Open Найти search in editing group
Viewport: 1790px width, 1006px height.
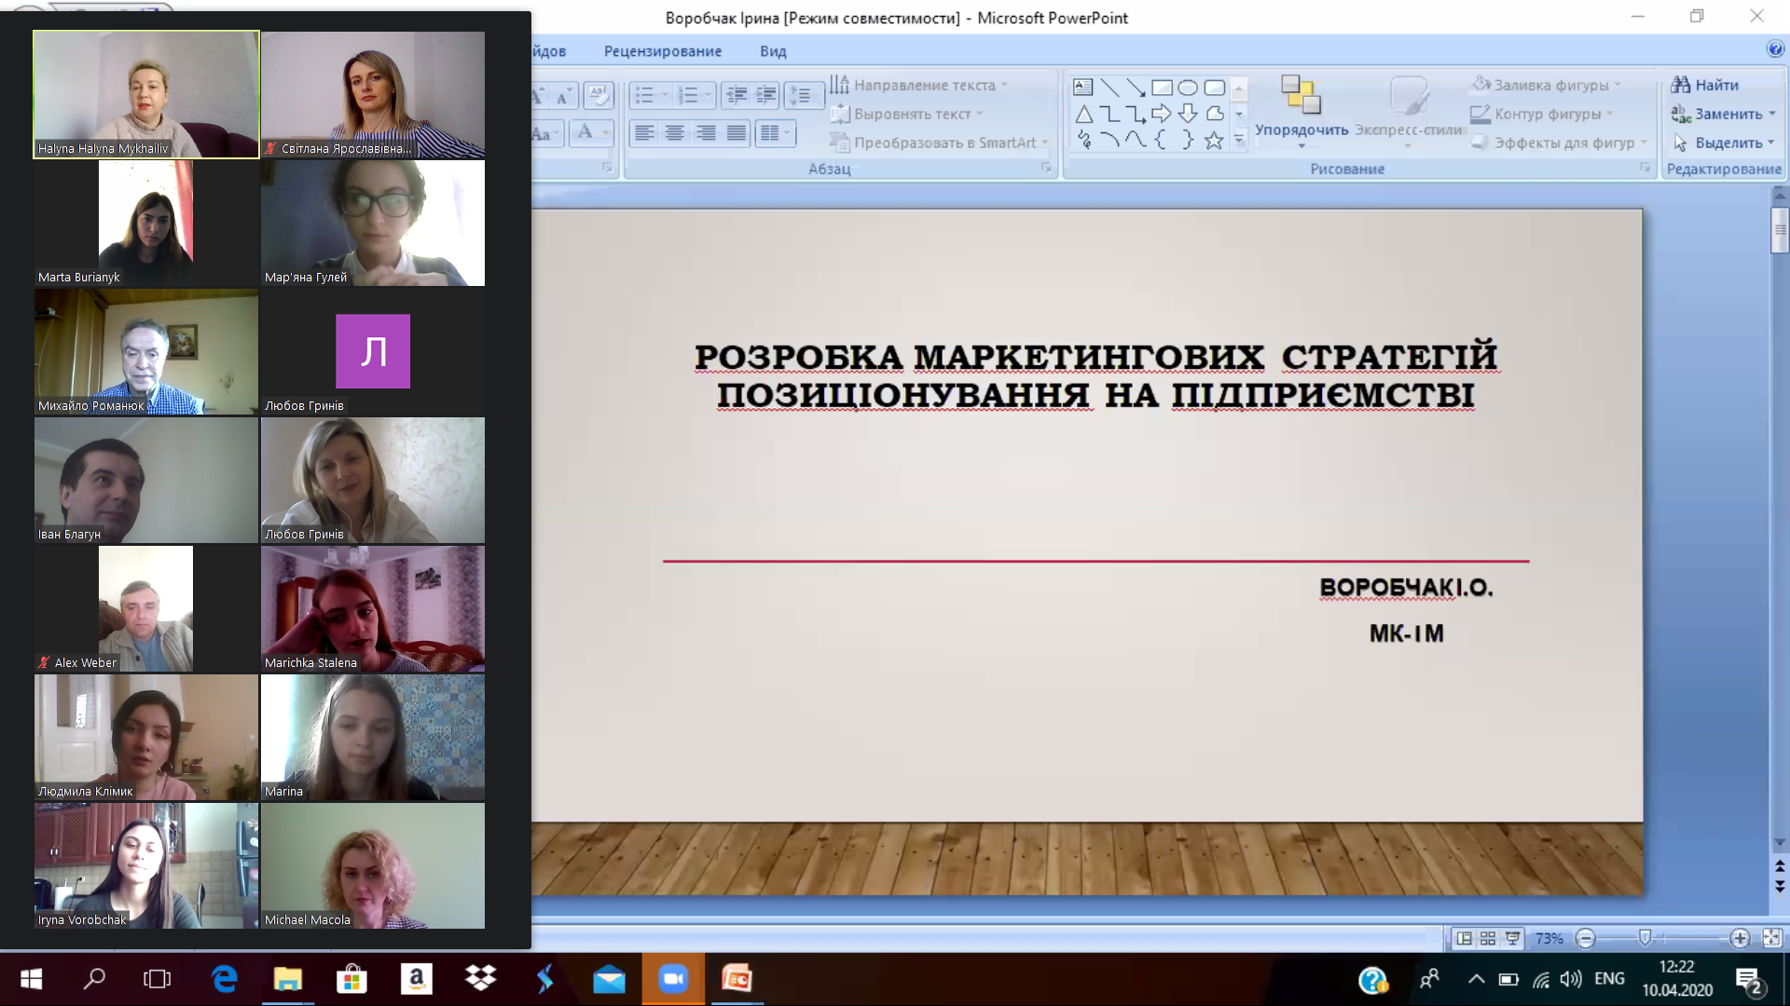pyautogui.click(x=1705, y=85)
